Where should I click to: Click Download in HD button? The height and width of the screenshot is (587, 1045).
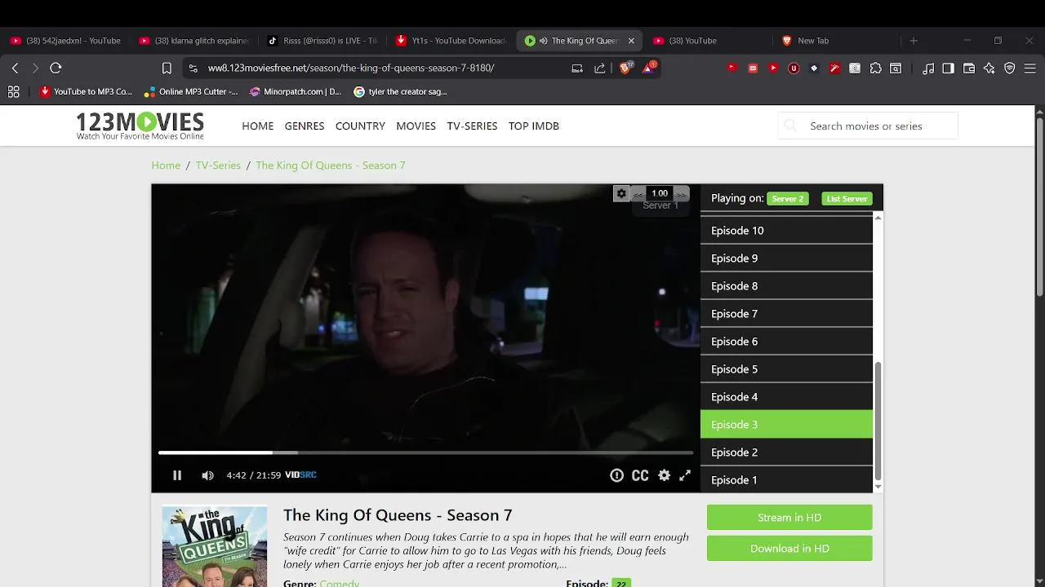789,549
